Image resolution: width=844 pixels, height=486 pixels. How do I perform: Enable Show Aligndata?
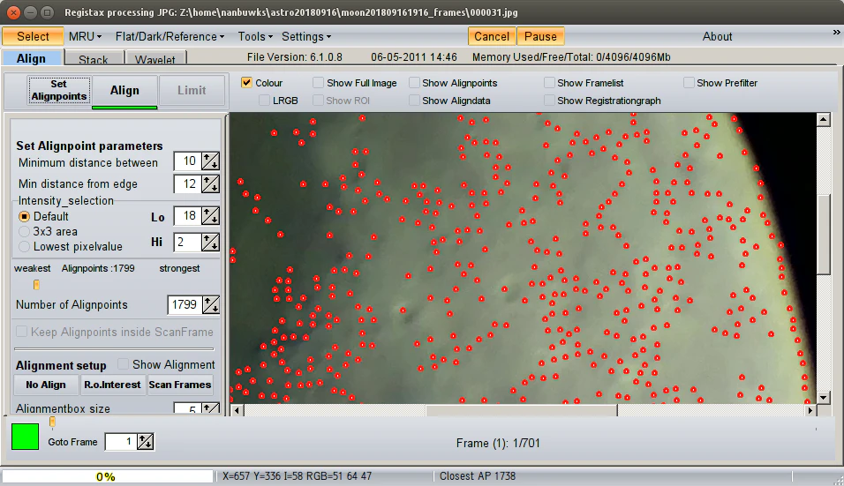414,101
